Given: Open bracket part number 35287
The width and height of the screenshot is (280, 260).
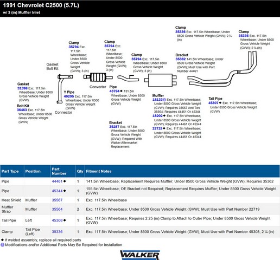Looking at the screenshot, I should pyautogui.click(x=114, y=127).
